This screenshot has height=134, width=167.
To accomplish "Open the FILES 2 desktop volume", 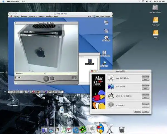I will (156, 33).
